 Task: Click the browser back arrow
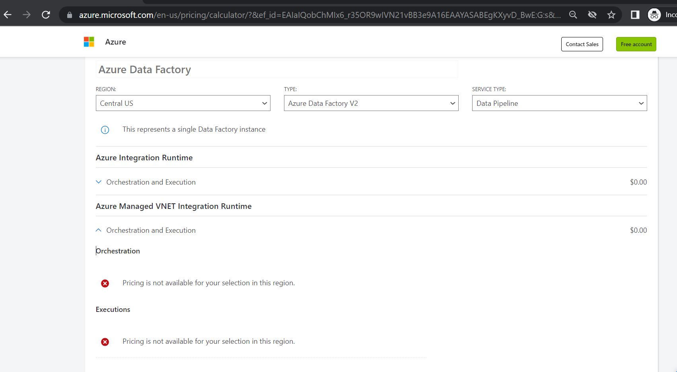tap(7, 14)
